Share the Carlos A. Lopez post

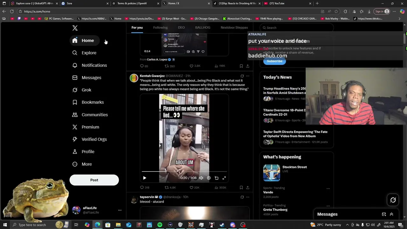[x=248, y=66]
